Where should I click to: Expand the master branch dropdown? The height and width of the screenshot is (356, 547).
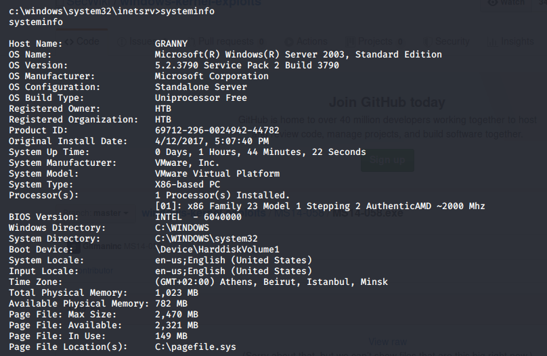click(x=110, y=213)
